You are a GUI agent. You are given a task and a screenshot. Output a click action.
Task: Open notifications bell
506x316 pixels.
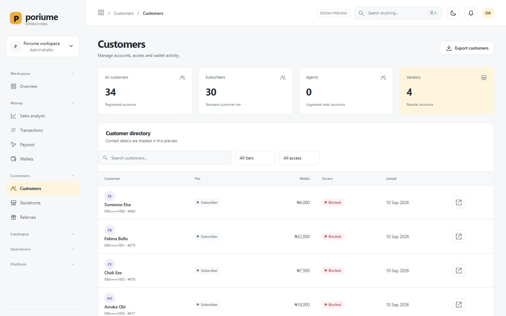(x=471, y=13)
